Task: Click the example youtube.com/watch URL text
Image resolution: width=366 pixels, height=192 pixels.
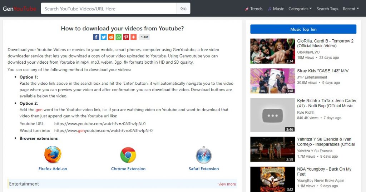Action: coord(100,124)
